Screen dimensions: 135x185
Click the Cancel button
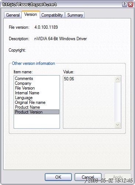[88, 177]
